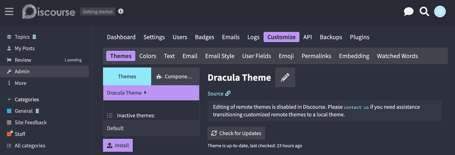Collapse the Categories section chevron
Image resolution: width=455 pixels, height=155 pixels.
coord(9,100)
